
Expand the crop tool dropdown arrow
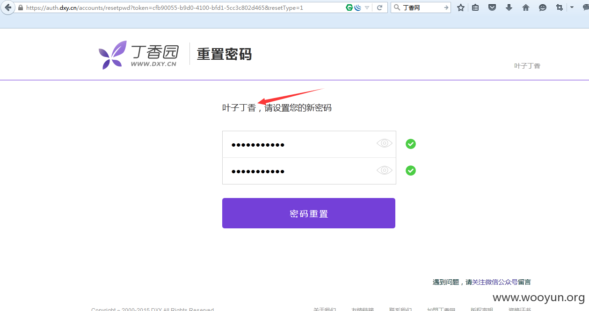572,7
